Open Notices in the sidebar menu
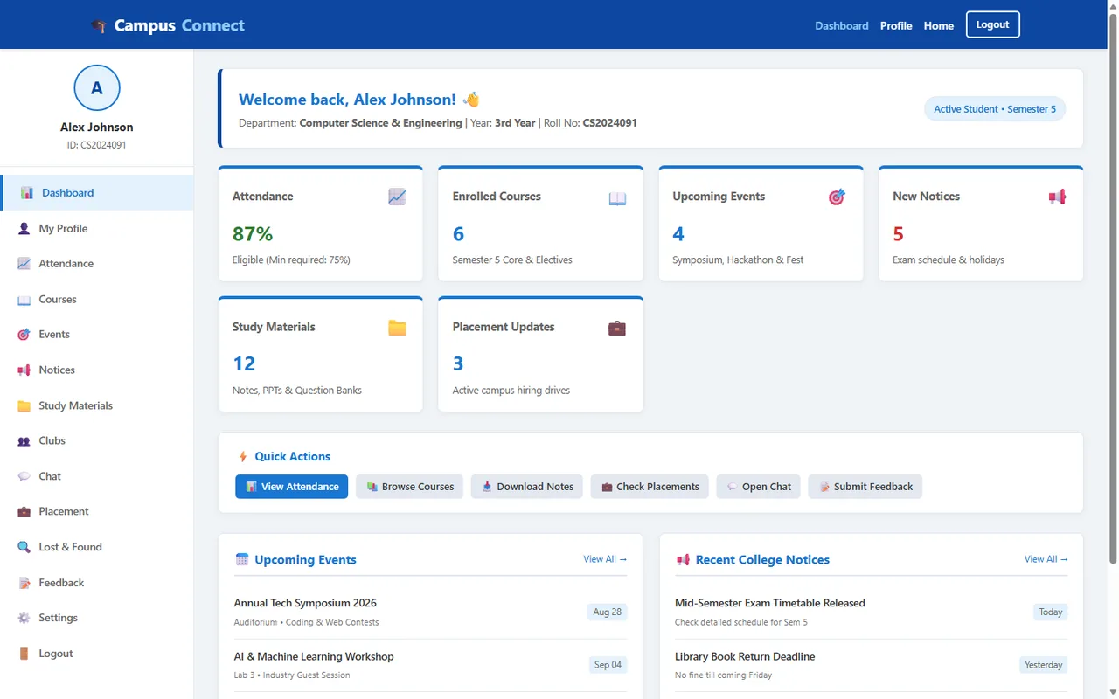This screenshot has width=1119, height=699. [x=97, y=370]
